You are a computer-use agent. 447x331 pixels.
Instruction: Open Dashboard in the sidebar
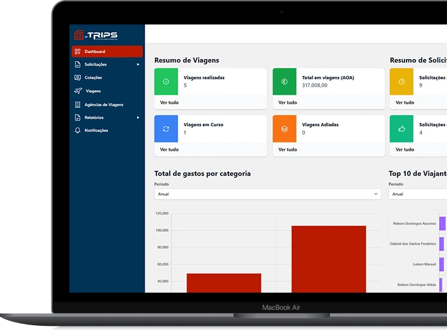point(107,52)
